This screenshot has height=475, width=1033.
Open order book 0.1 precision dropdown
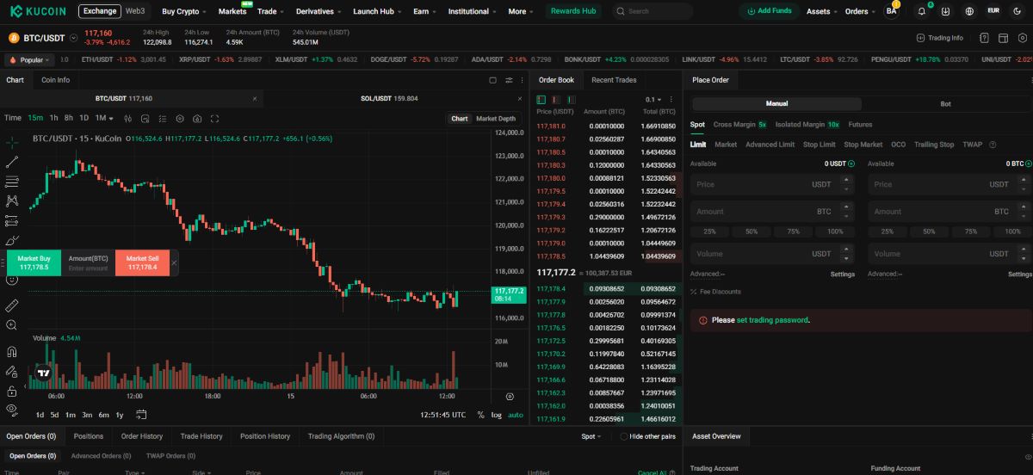(653, 100)
